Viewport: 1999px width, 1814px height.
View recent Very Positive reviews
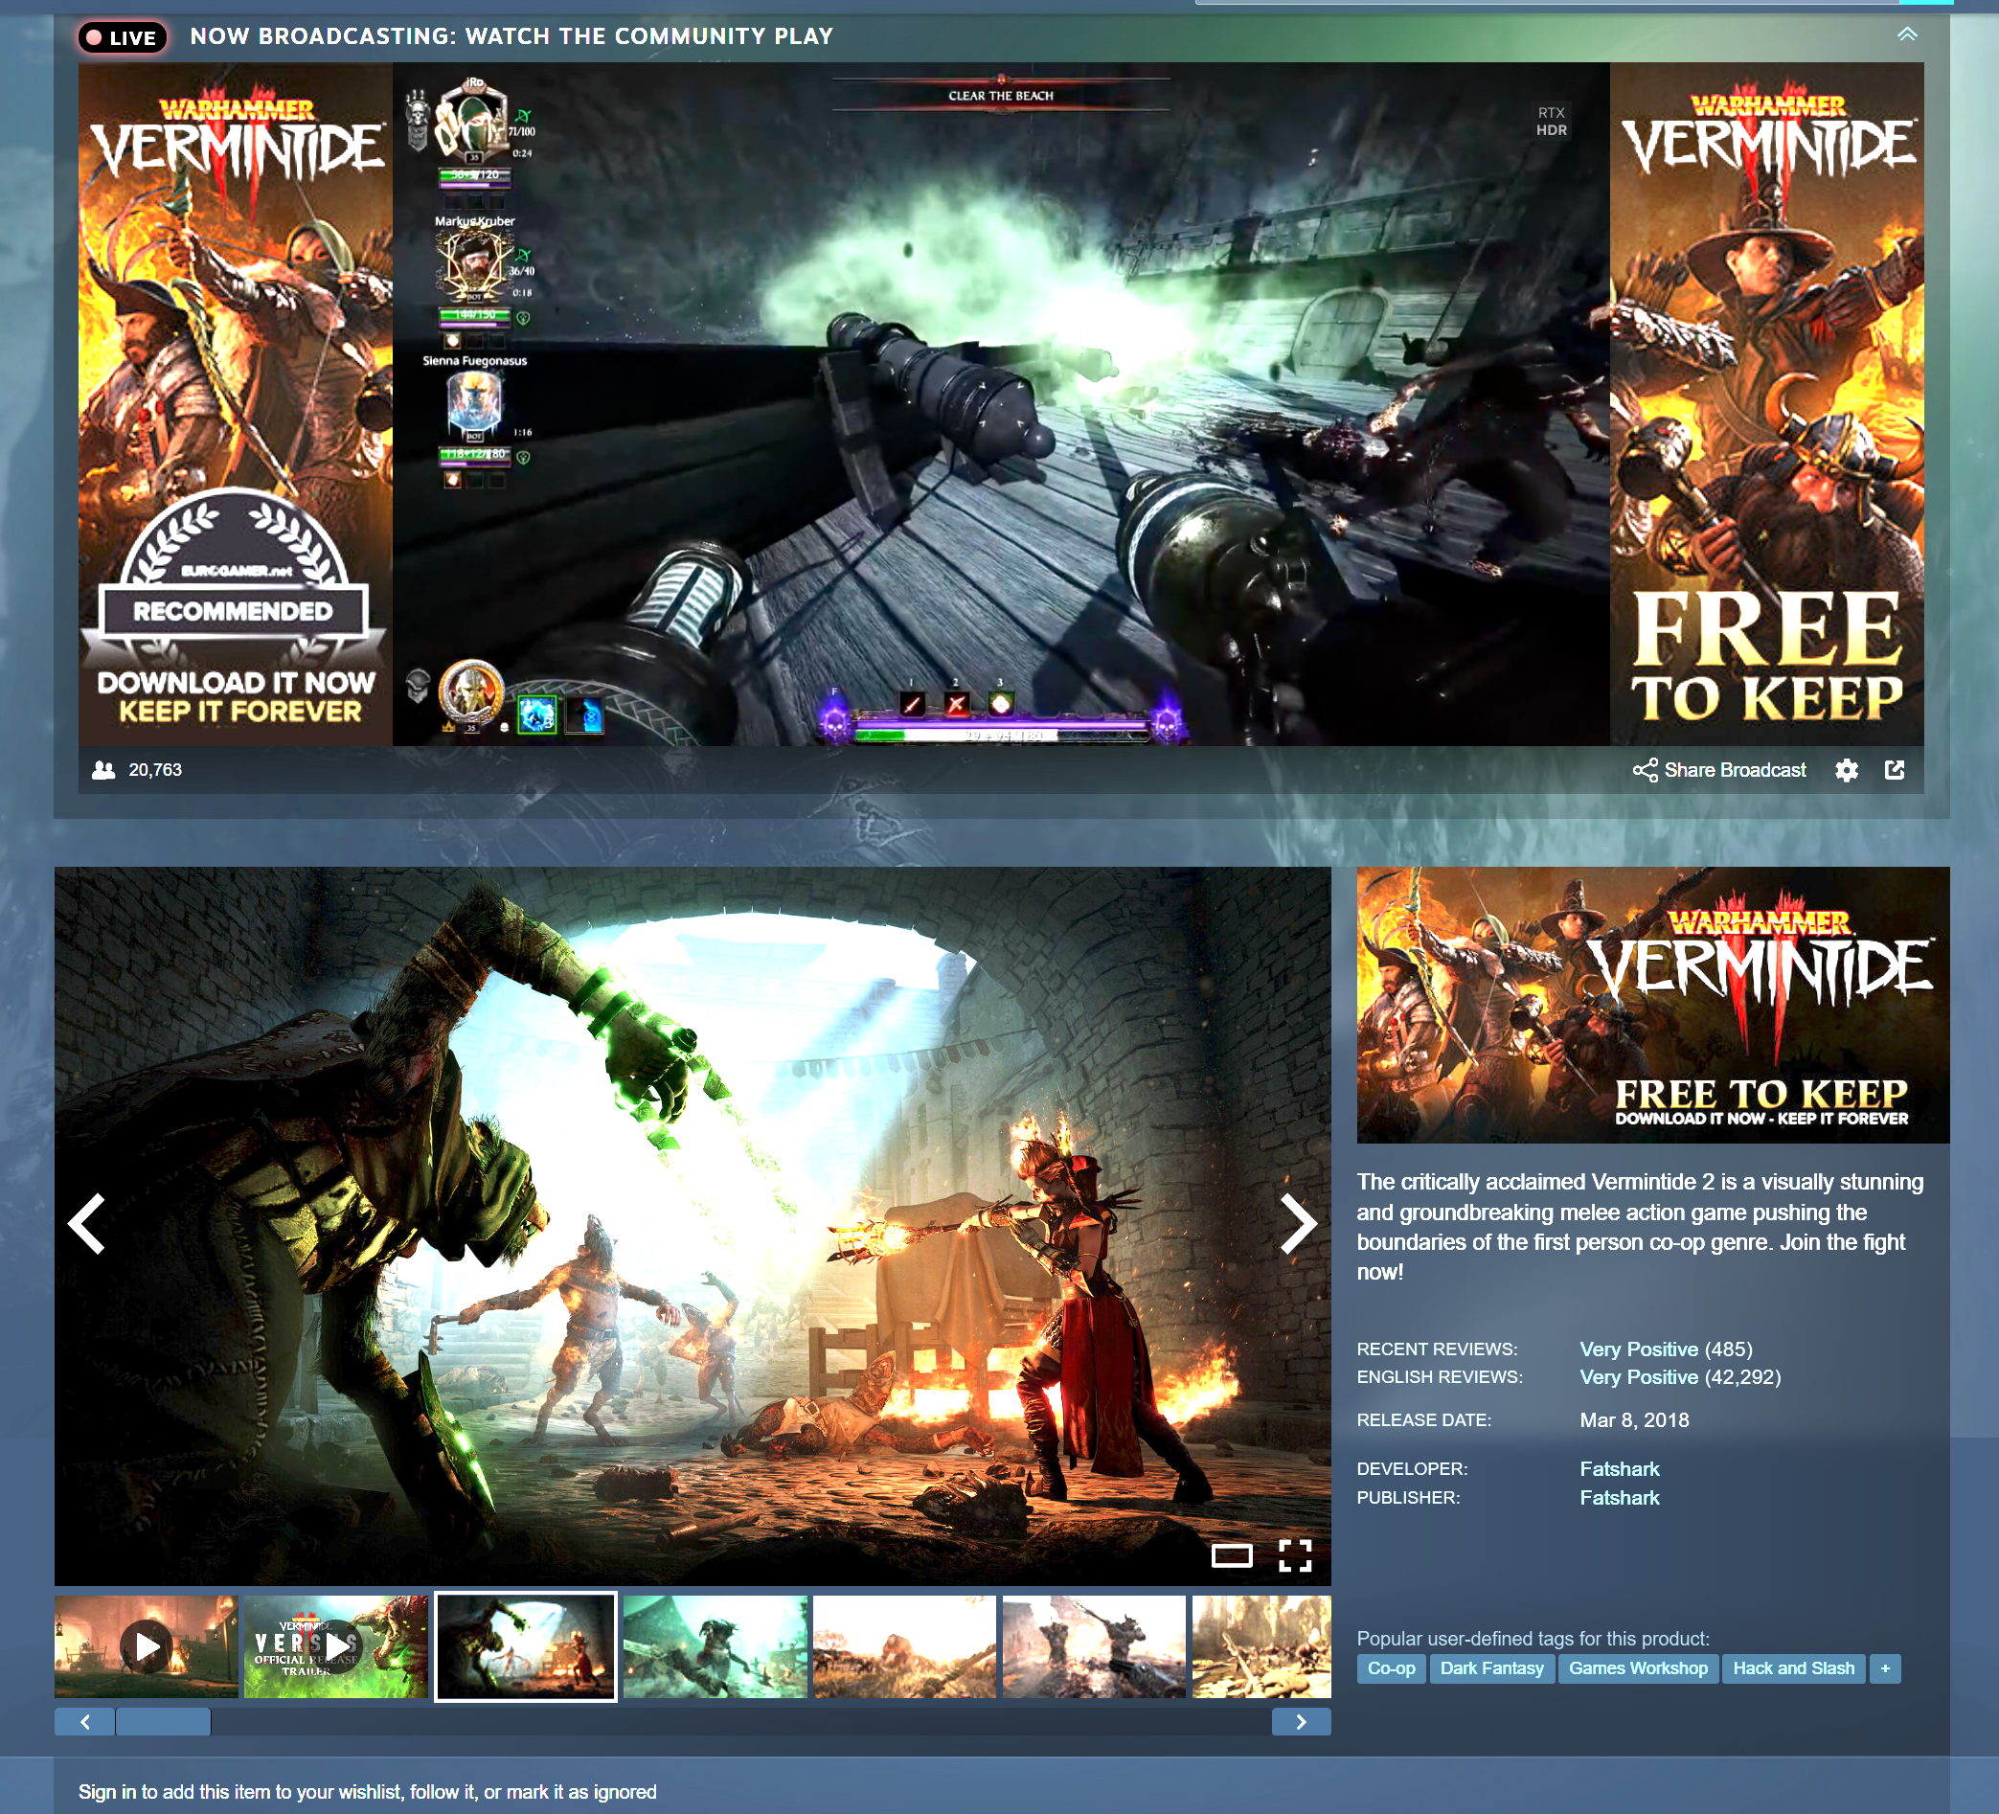pyautogui.click(x=1638, y=1349)
